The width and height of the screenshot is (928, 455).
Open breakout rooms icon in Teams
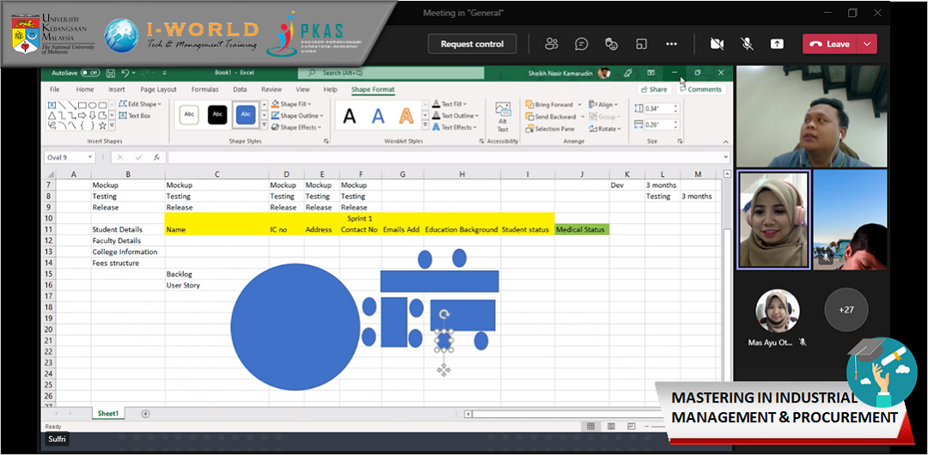(x=641, y=44)
